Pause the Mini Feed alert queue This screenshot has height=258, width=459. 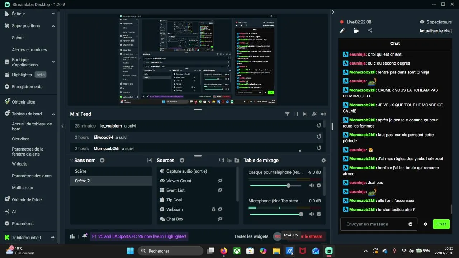296,114
